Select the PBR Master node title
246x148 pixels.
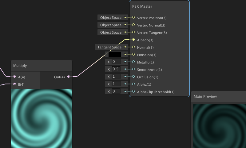pyautogui.click(x=142, y=6)
